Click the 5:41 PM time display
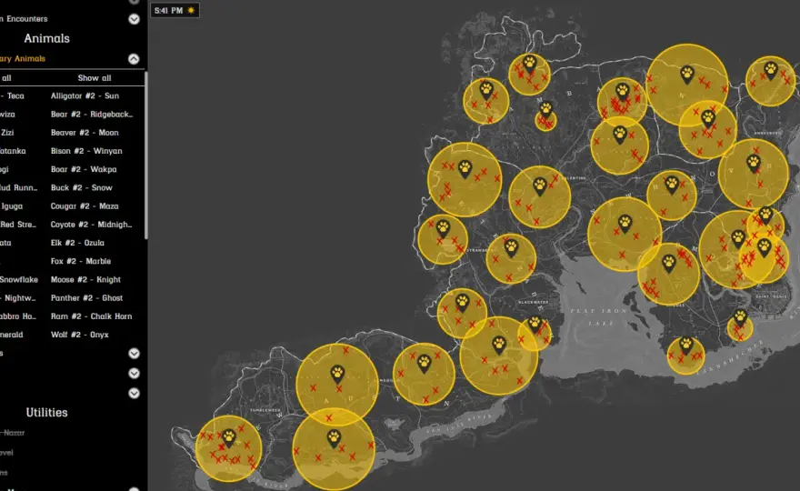800x491 pixels. click(168, 10)
